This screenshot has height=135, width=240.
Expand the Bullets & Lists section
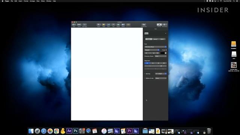click(145, 78)
